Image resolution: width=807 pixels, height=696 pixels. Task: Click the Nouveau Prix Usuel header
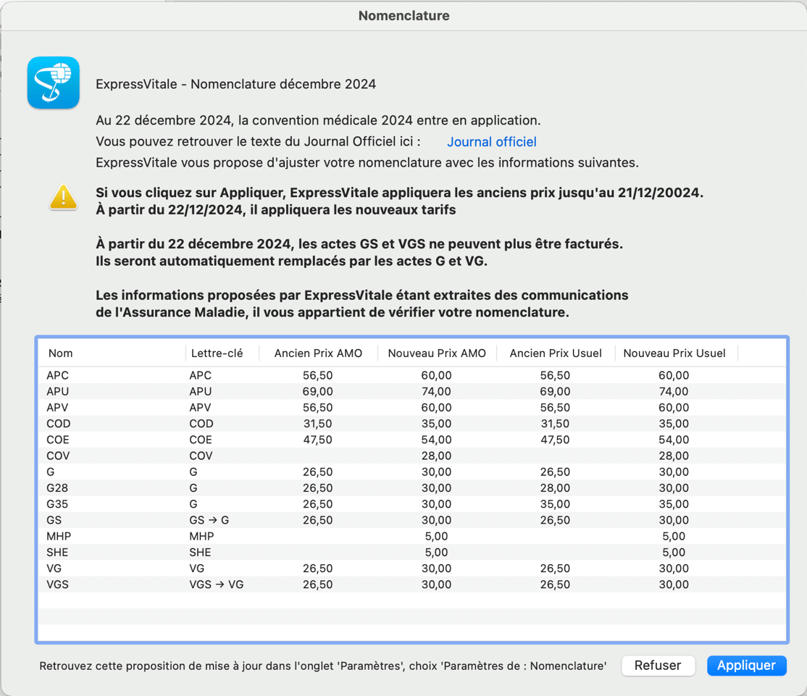(x=674, y=353)
